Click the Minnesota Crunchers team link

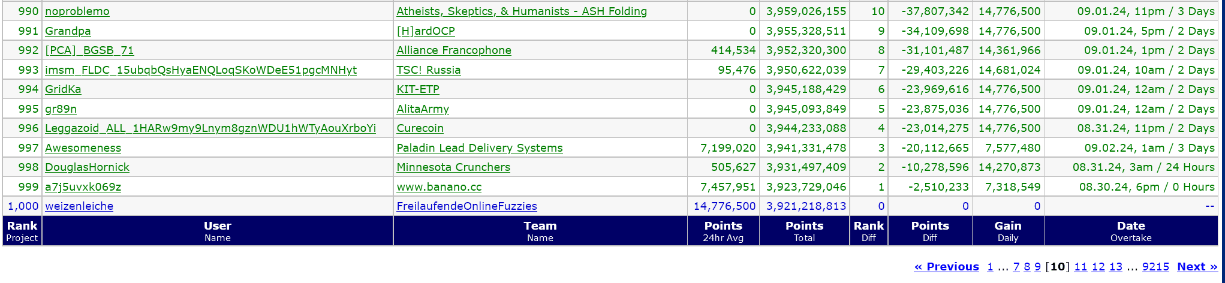click(453, 167)
